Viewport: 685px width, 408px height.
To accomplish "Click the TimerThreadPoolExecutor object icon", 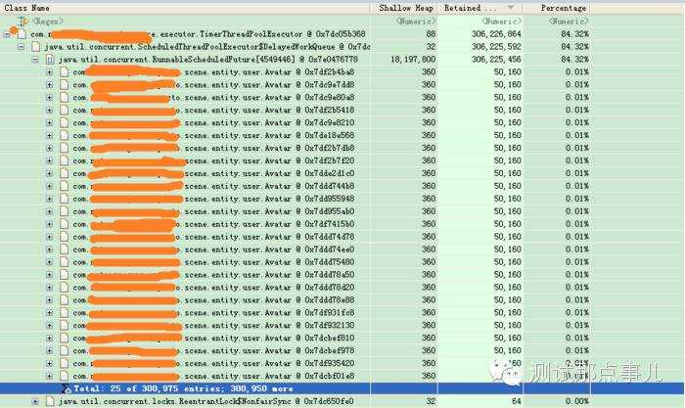I will click(22, 33).
